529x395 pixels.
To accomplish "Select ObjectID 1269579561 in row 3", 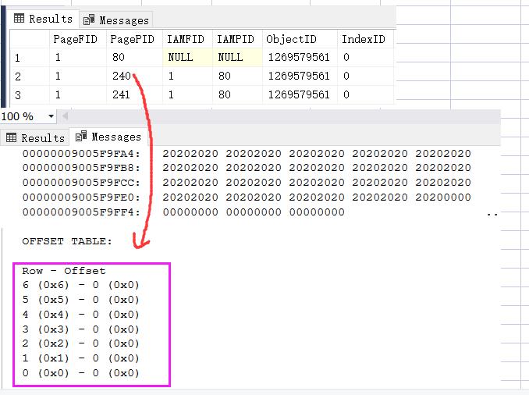I will coord(300,94).
